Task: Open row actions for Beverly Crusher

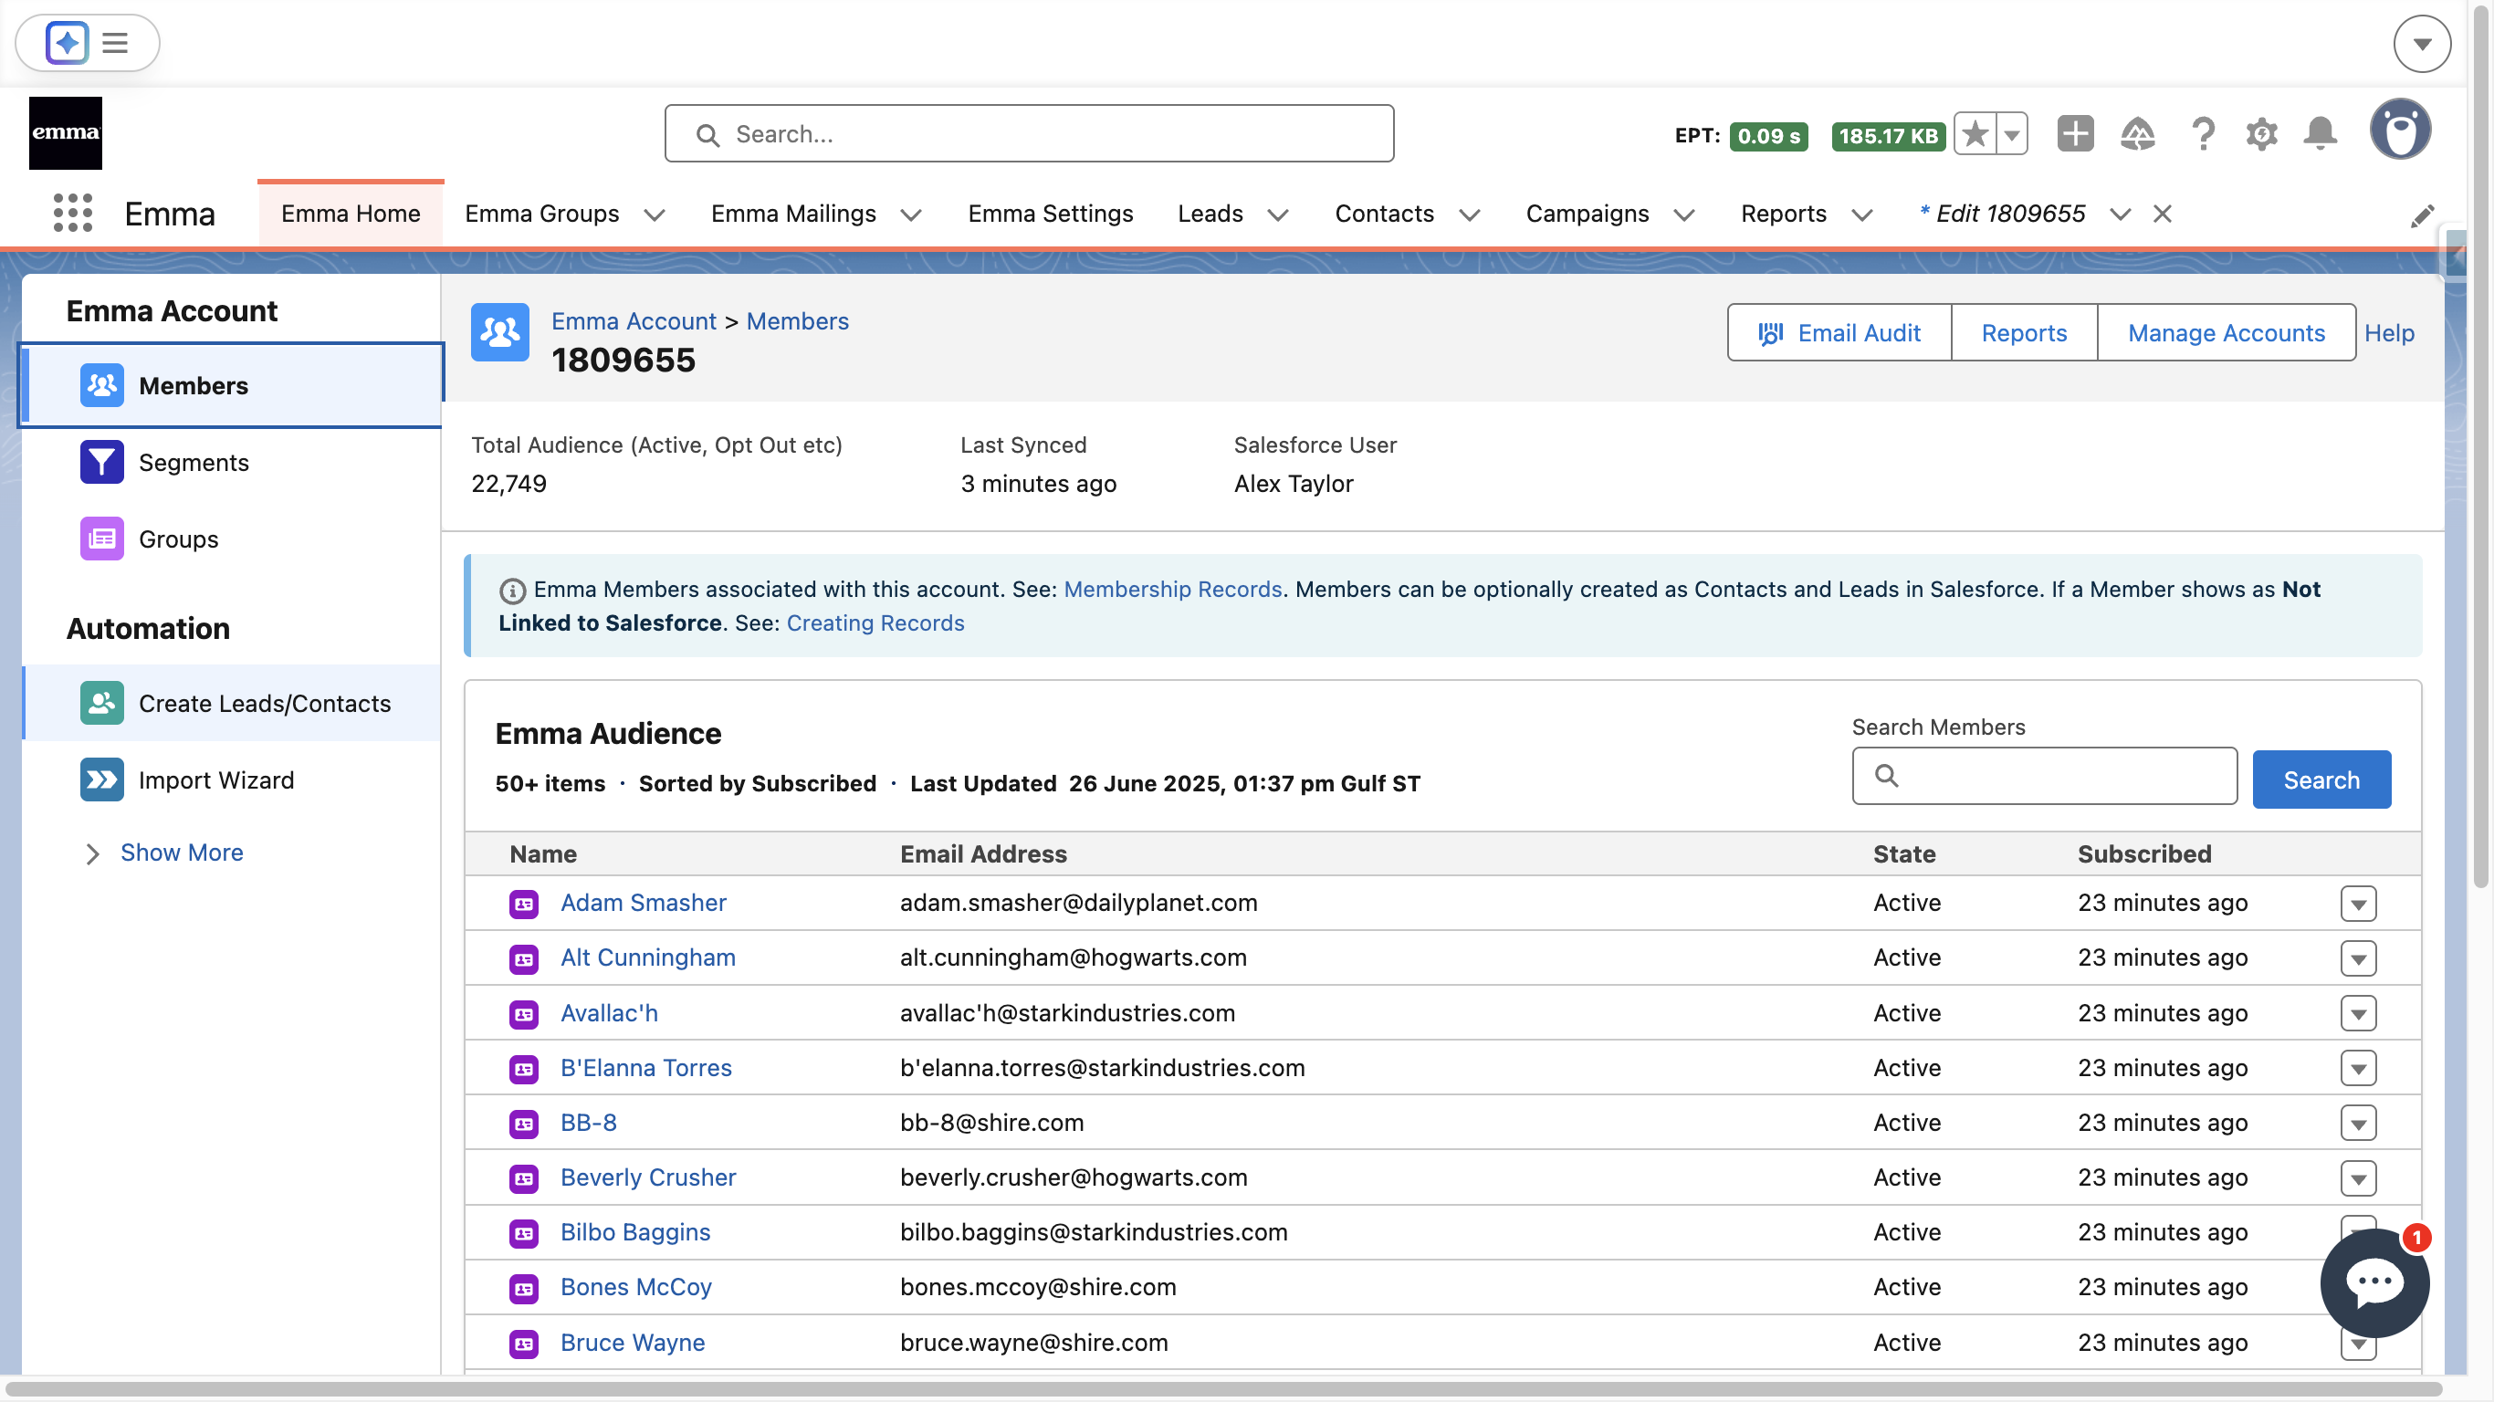Action: pyautogui.click(x=2359, y=1178)
